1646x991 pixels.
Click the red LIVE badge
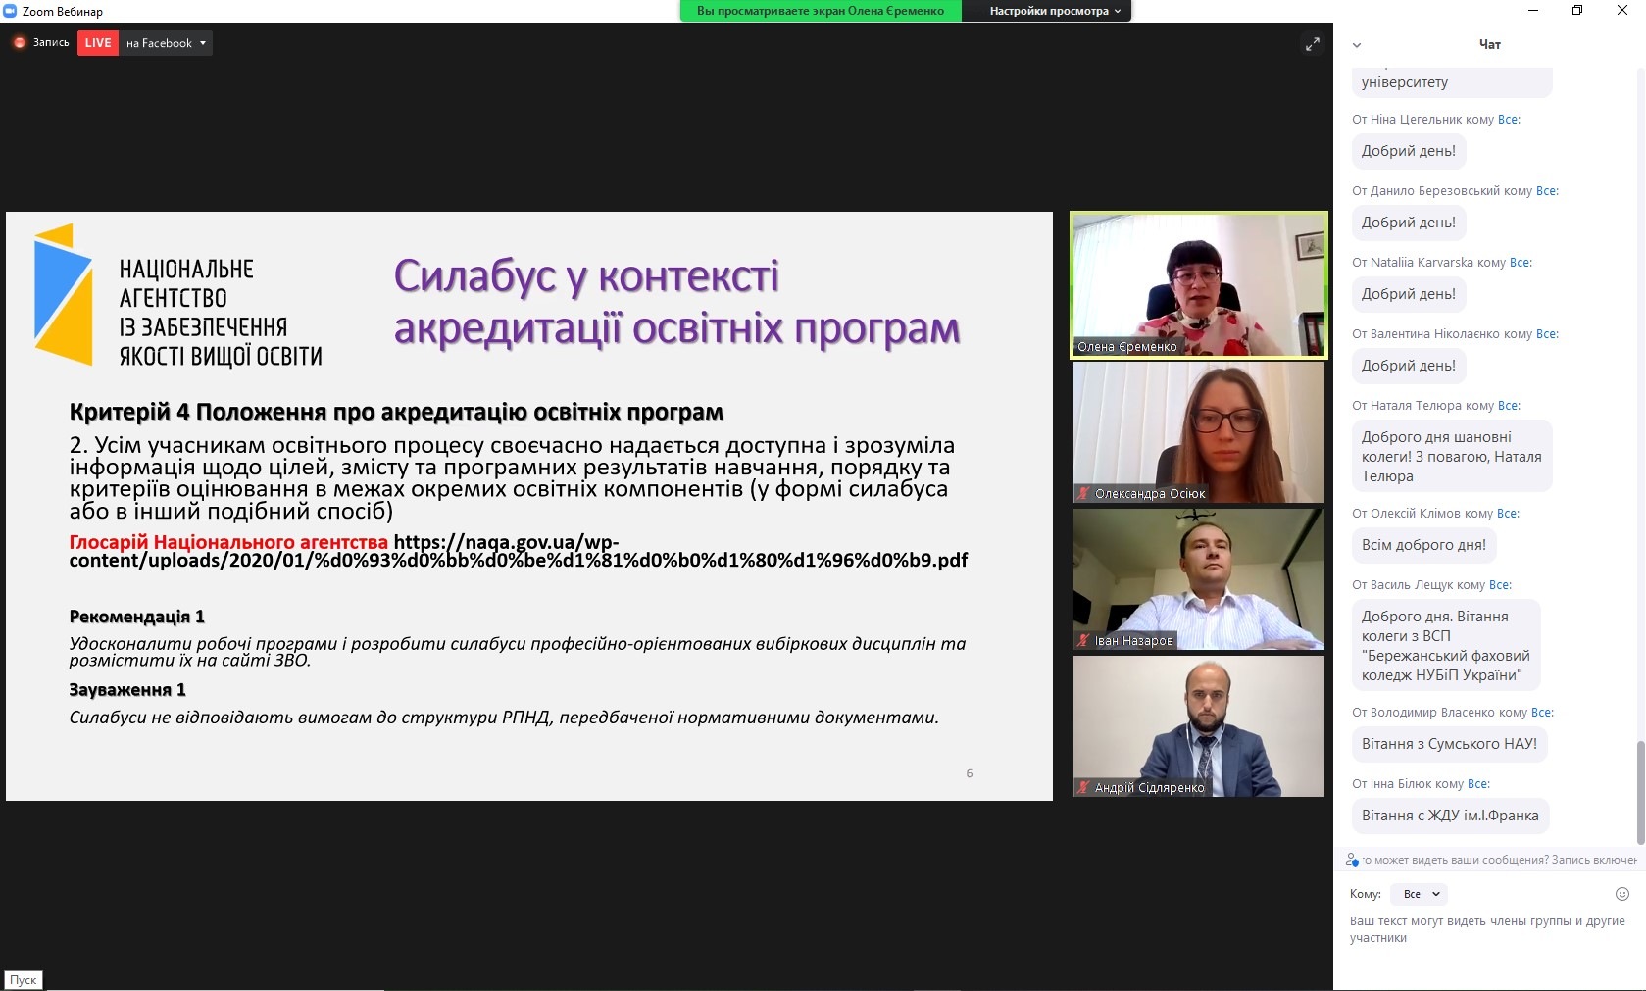98,43
